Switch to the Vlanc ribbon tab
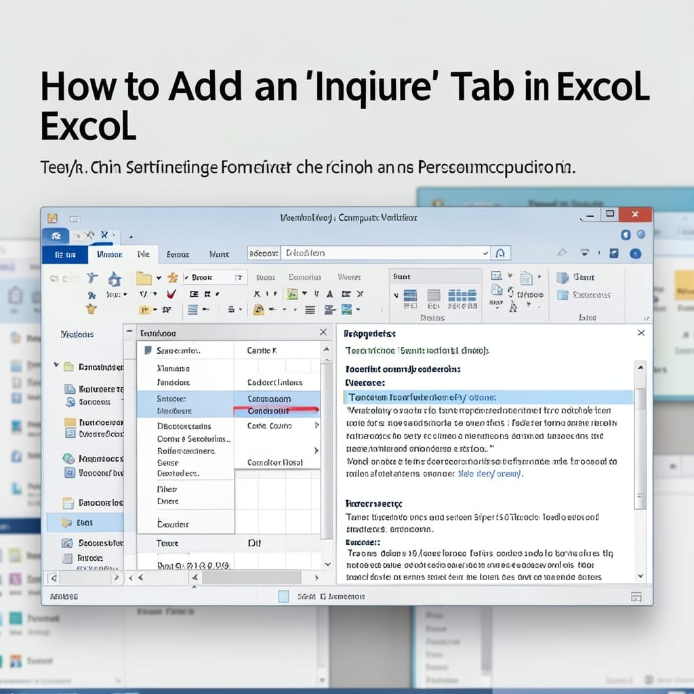Screen dimensions: 694x694 pos(219,255)
